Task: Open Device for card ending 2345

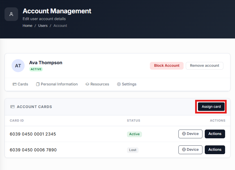Action: tap(190, 134)
